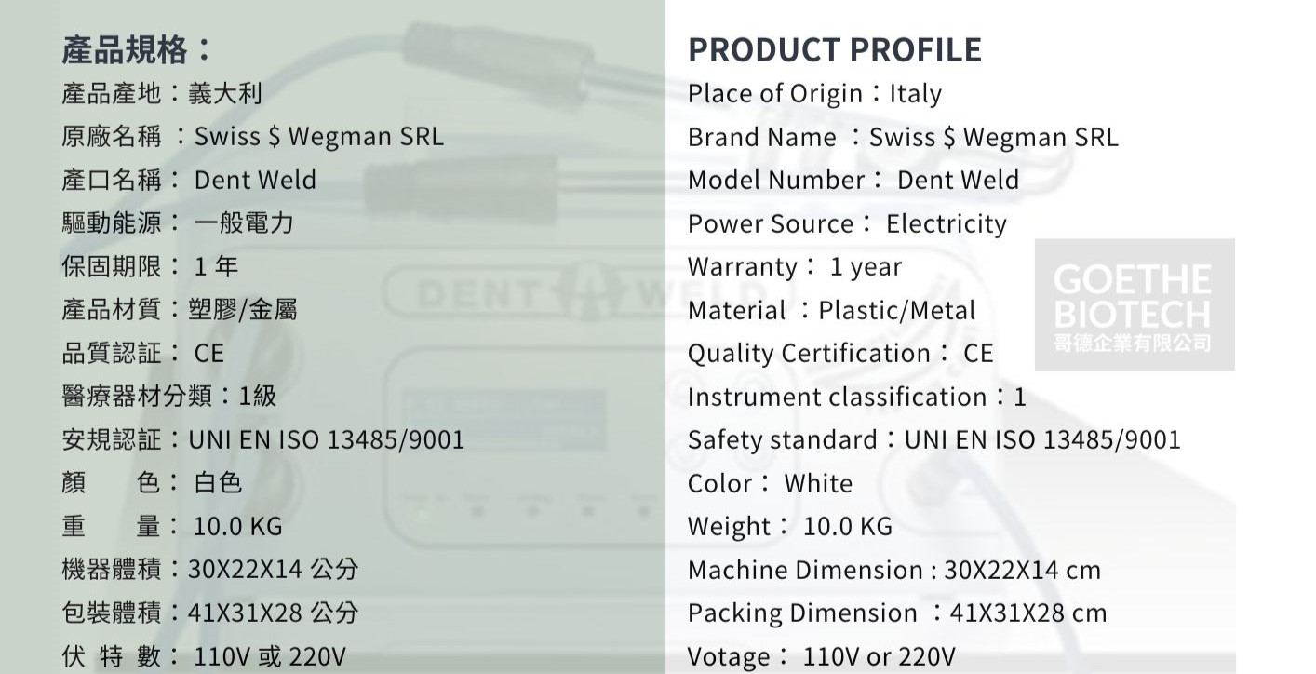Click the Instrument classification line
The image size is (1316, 674).
pos(856,398)
